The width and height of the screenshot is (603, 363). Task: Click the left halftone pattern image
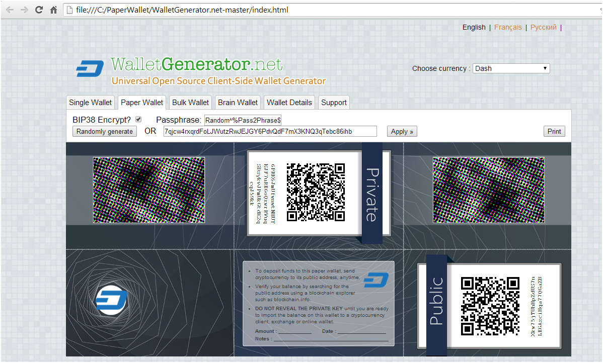tap(149, 190)
